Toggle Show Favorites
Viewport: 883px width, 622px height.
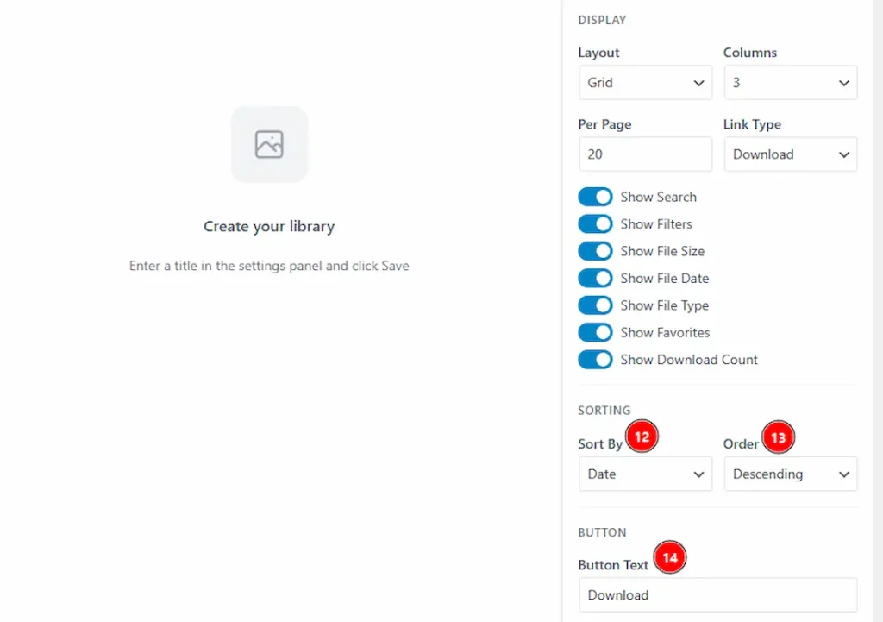click(595, 332)
